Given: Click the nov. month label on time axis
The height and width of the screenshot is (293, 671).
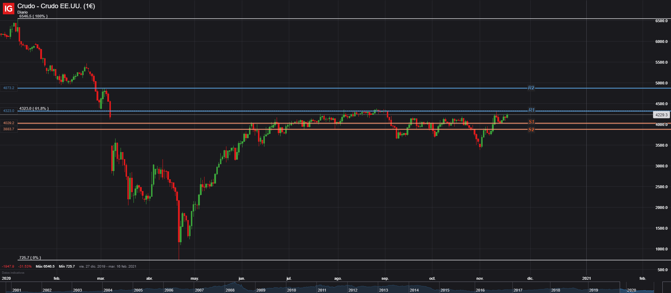Looking at the screenshot, I should coord(480,278).
